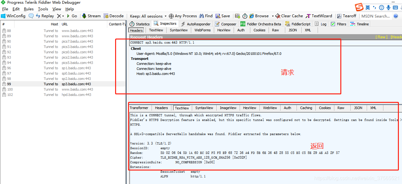Toggle the Filters tab checkbox
The image size is (402, 184).
[333, 24]
